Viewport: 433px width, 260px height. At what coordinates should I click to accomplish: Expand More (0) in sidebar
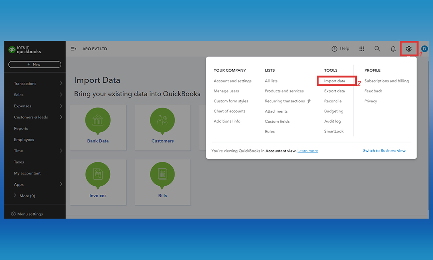pos(24,196)
